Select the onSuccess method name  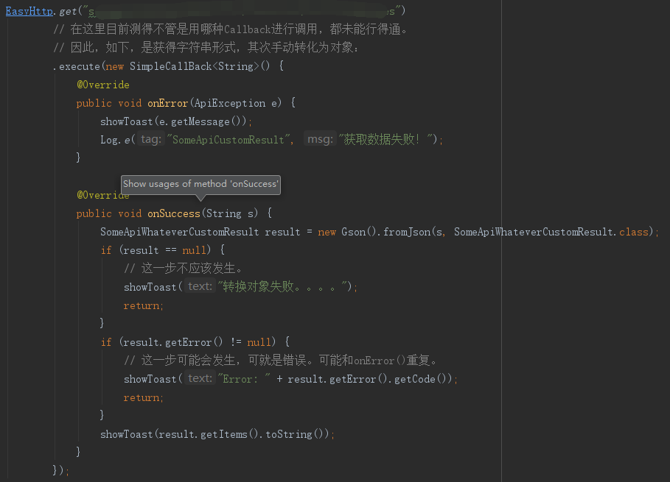[173, 213]
